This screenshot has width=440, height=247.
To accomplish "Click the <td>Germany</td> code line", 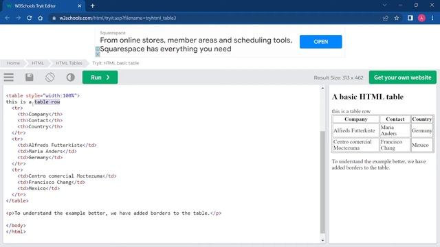I will (x=40, y=157).
